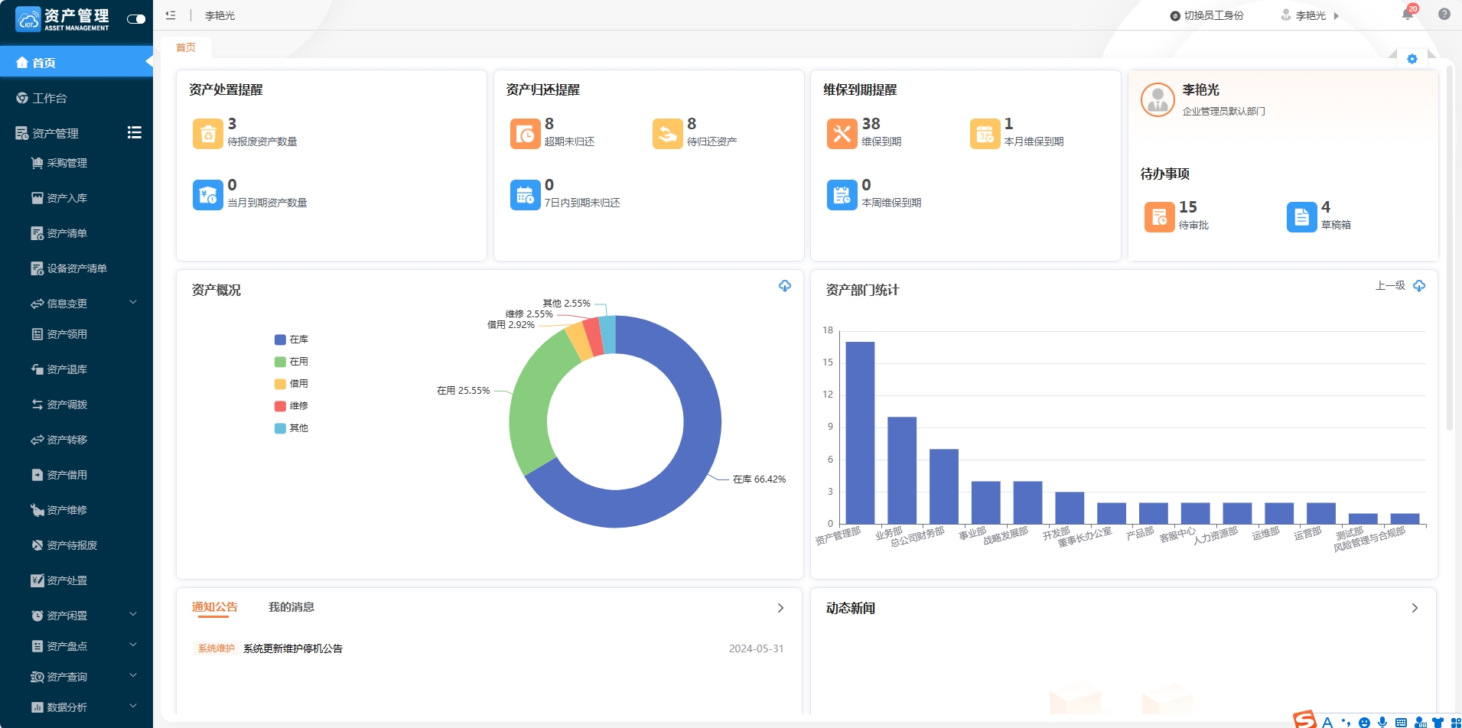Screen dimensions: 1462x728
Task: Open the 李艳光 user dropdown in header
Action: click(x=1310, y=15)
